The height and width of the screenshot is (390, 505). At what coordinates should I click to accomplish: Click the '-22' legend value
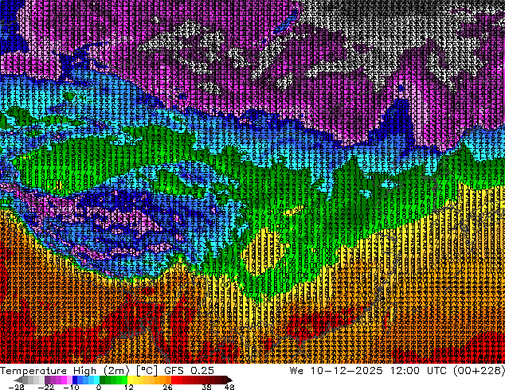click(45, 387)
